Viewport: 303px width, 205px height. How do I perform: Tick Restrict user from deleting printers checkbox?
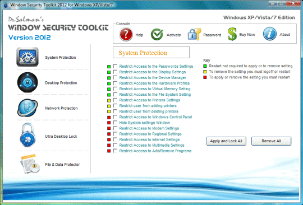115,111
